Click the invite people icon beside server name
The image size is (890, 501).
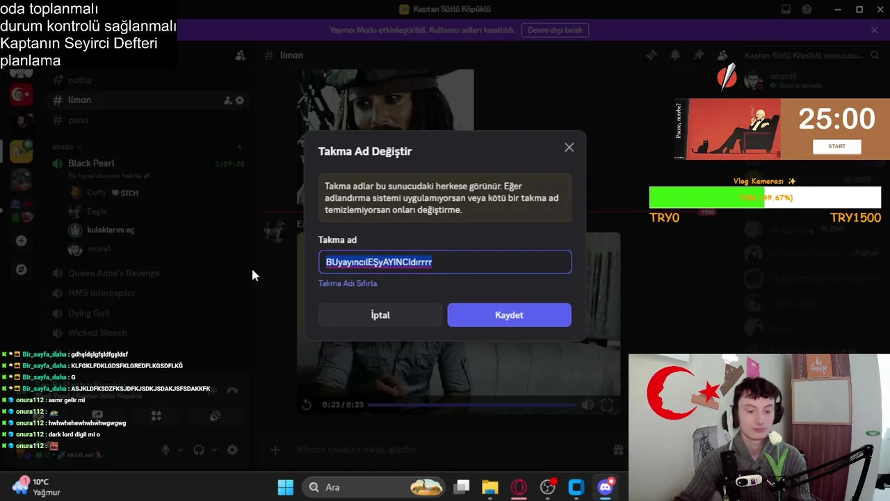[x=240, y=55]
